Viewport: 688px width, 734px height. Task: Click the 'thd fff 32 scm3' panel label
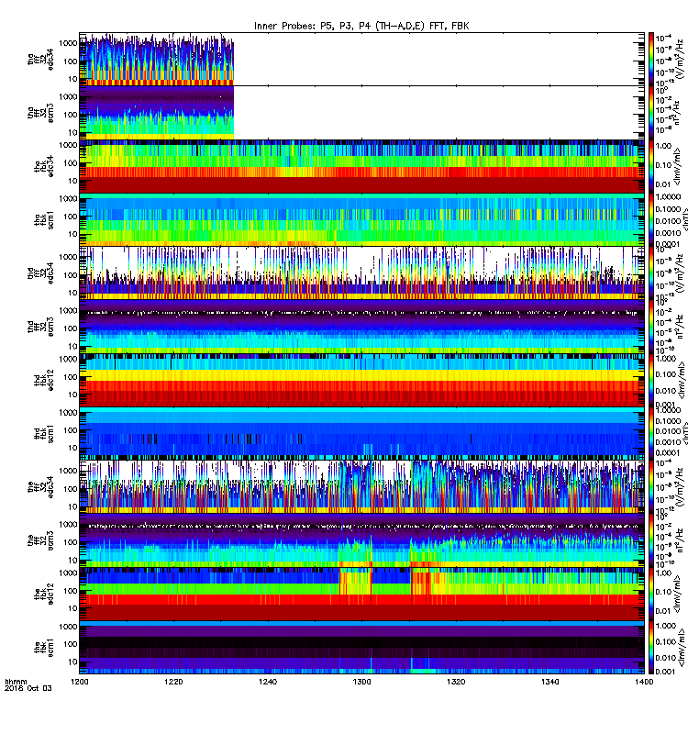pyautogui.click(x=40, y=328)
